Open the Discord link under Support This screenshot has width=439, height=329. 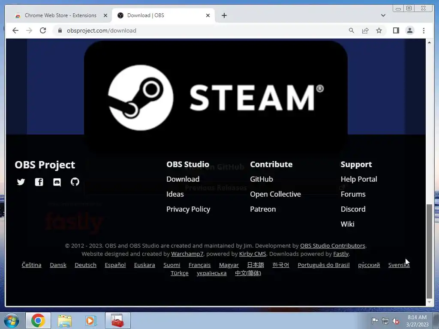(x=353, y=209)
